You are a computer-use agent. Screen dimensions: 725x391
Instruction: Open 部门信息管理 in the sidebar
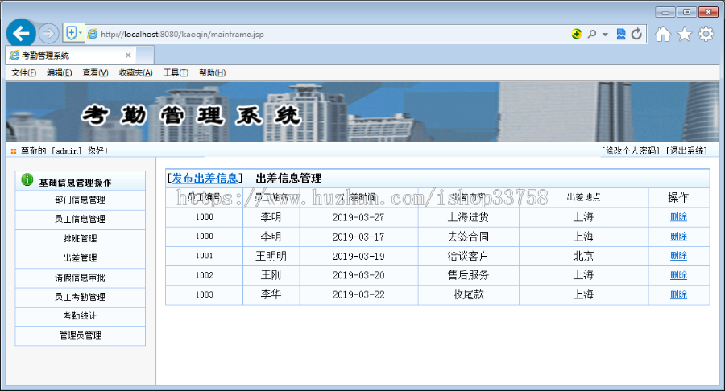(x=80, y=200)
